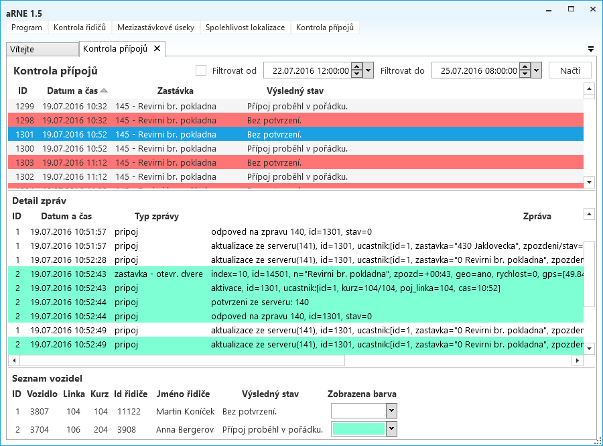Select connection row 1298

(x=295, y=121)
